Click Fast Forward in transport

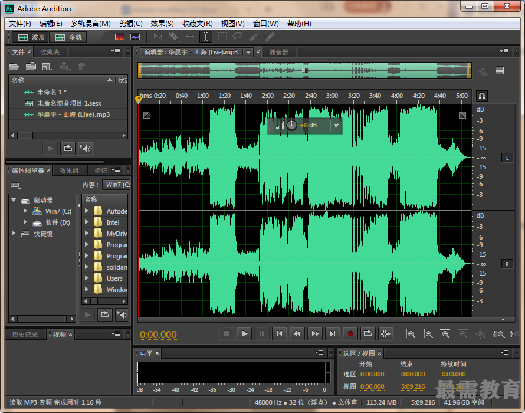(x=315, y=333)
